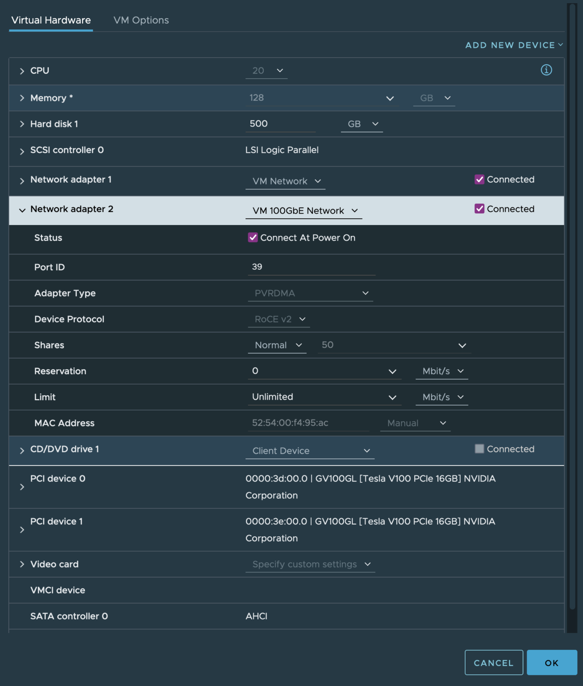The image size is (583, 686).
Task: Uncheck Connect At Power On for adapter 2
Action: [x=252, y=238]
